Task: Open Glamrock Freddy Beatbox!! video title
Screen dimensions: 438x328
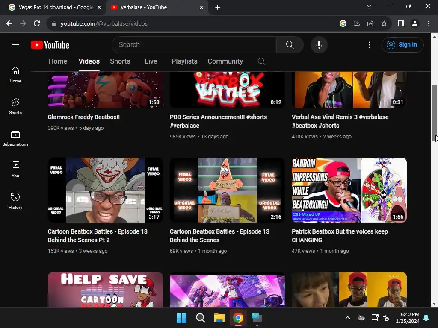Action: pyautogui.click(x=83, y=117)
